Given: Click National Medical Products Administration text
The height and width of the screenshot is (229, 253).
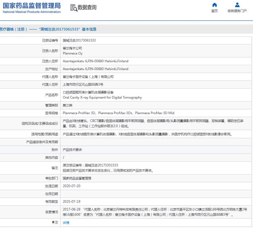Looking at the screenshot, I should (32, 12).
